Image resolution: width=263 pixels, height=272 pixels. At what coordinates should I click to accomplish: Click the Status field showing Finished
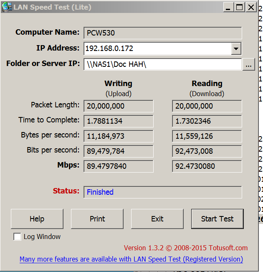[x=162, y=192]
